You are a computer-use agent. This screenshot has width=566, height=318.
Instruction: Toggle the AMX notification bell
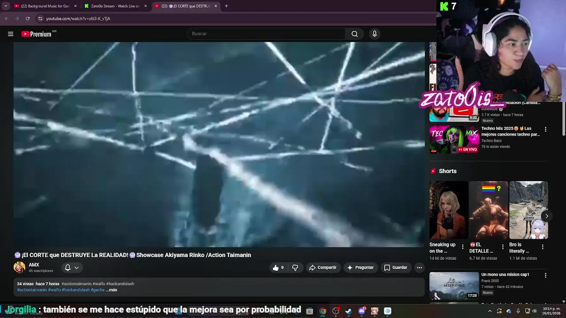coord(68,268)
